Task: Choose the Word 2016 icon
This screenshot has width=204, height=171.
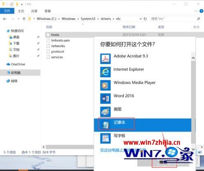Action: coord(105,99)
